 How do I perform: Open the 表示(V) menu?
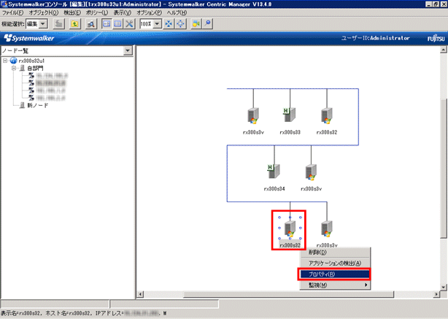[x=123, y=12]
